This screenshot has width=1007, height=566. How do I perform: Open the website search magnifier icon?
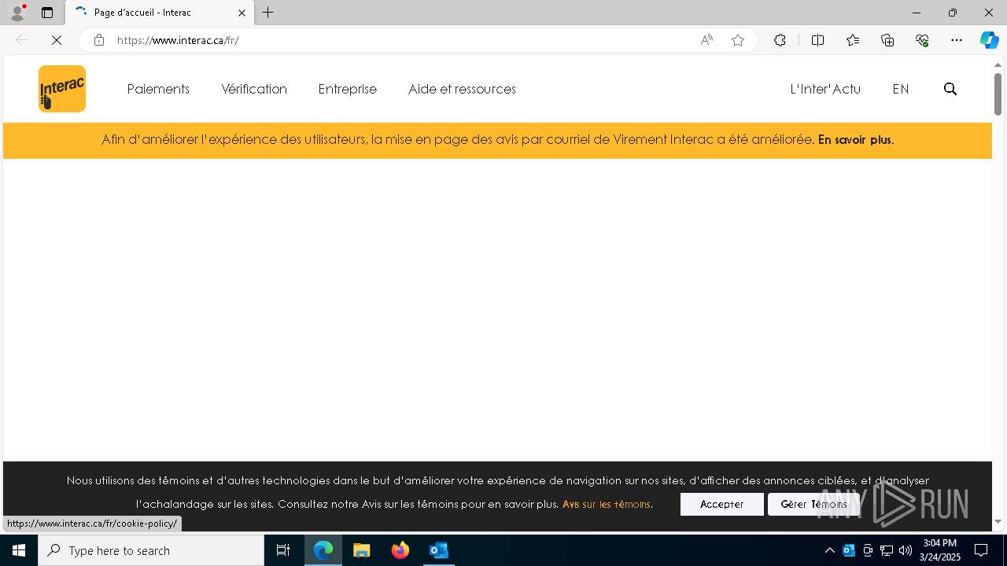(x=950, y=89)
